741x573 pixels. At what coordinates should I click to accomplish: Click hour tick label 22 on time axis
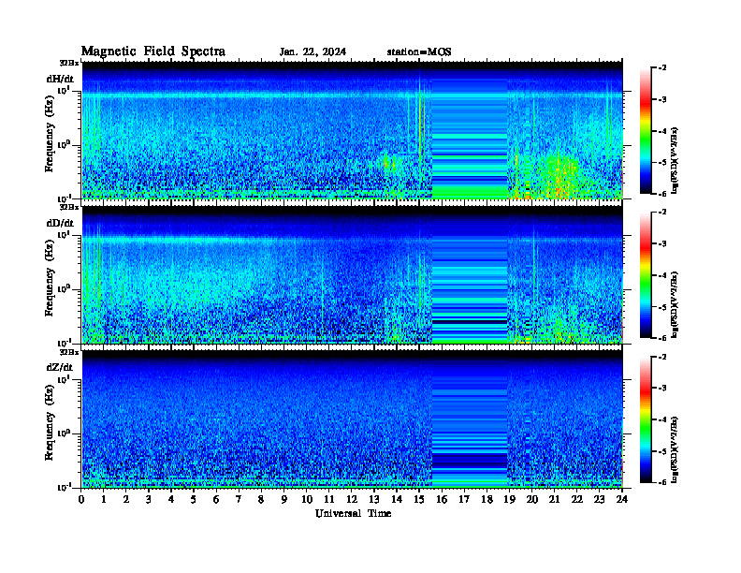click(x=576, y=499)
